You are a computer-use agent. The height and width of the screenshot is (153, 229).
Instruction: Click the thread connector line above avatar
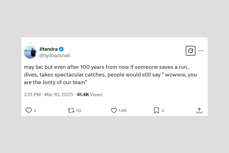30,43
